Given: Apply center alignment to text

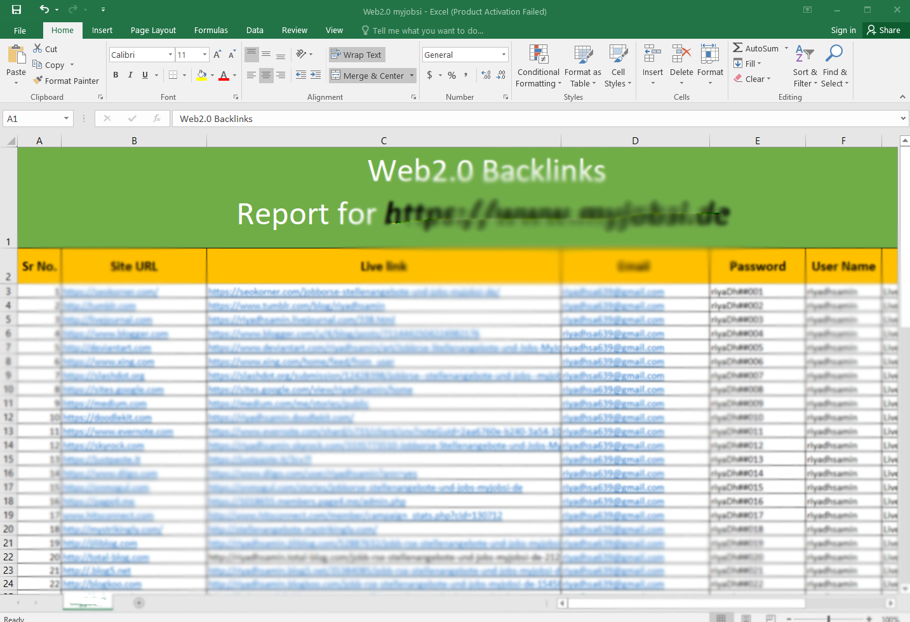Looking at the screenshot, I should point(266,75).
